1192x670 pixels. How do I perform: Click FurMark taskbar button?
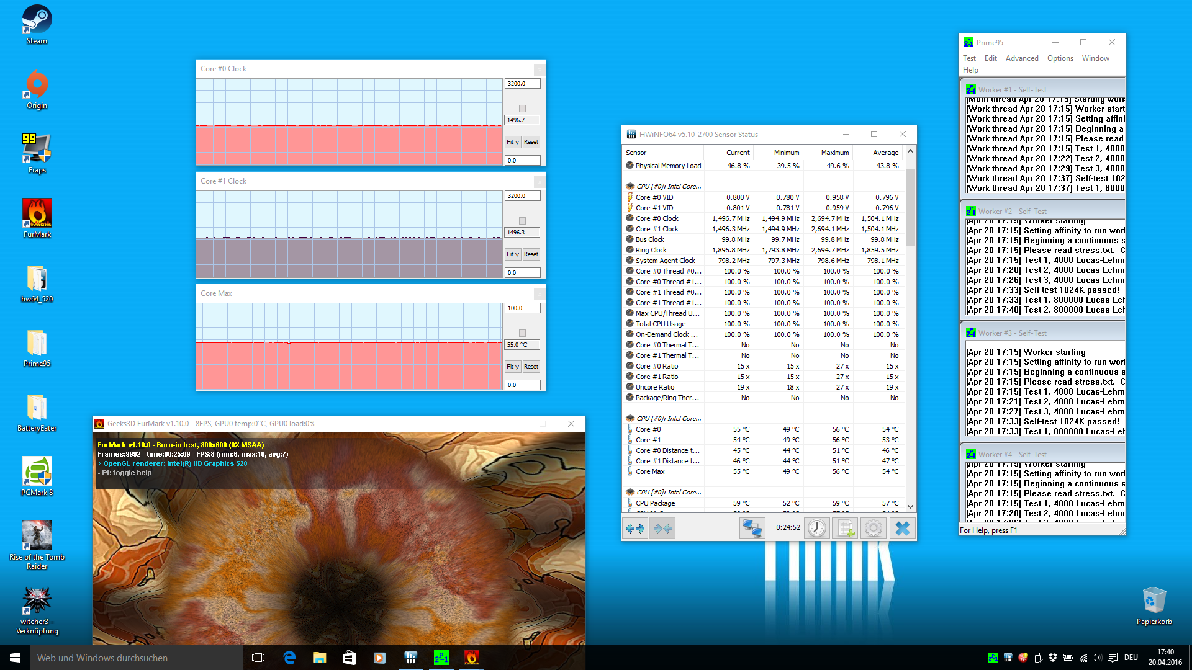471,658
